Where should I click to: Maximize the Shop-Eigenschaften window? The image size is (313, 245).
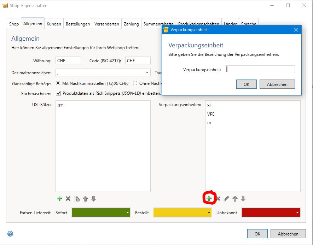coord(288,5)
